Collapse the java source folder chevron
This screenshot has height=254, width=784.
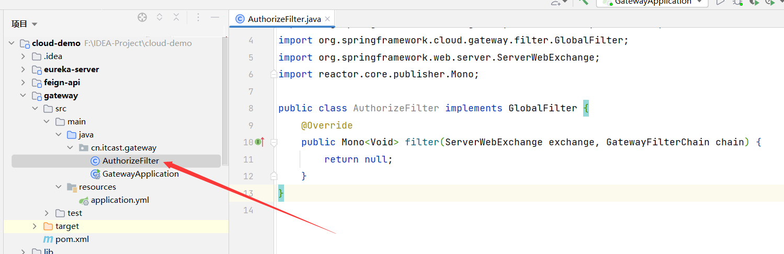(58, 135)
